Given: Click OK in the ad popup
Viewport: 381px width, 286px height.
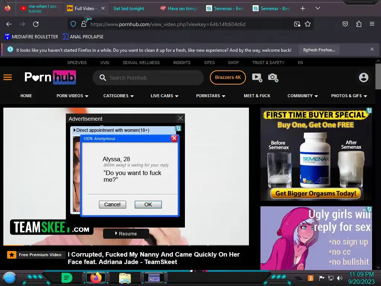Looking at the screenshot, I should (148, 204).
